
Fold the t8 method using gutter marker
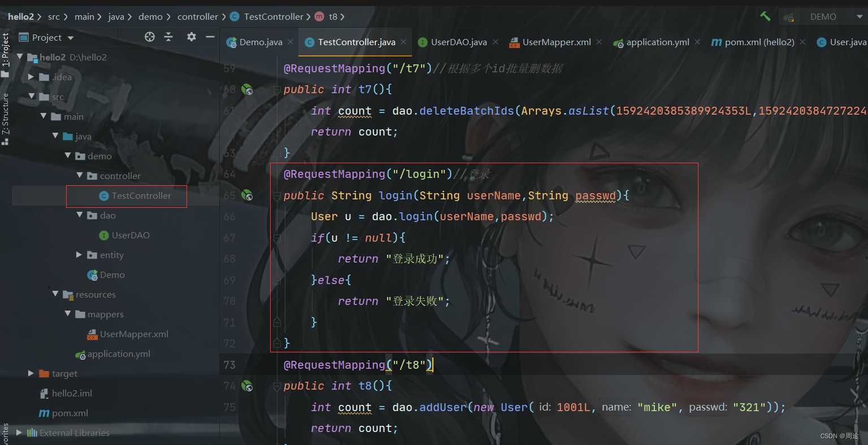click(x=277, y=386)
